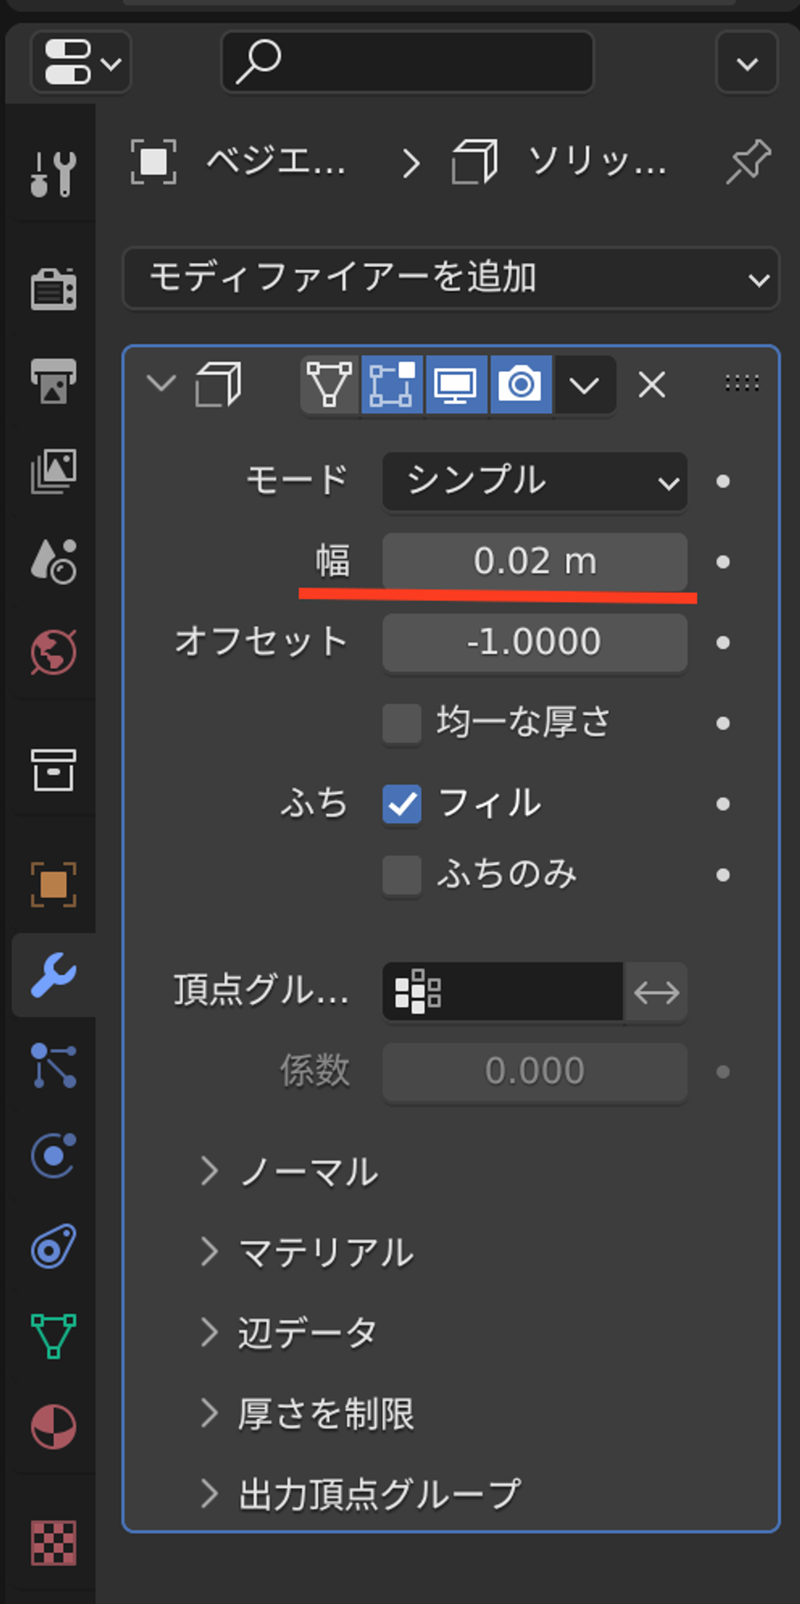The image size is (800, 1604).
Task: Click the properties search field
Action: click(407, 62)
